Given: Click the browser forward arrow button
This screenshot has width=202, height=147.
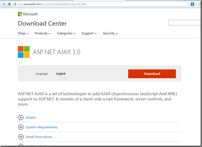Looking at the screenshot, I should tap(9, 4).
